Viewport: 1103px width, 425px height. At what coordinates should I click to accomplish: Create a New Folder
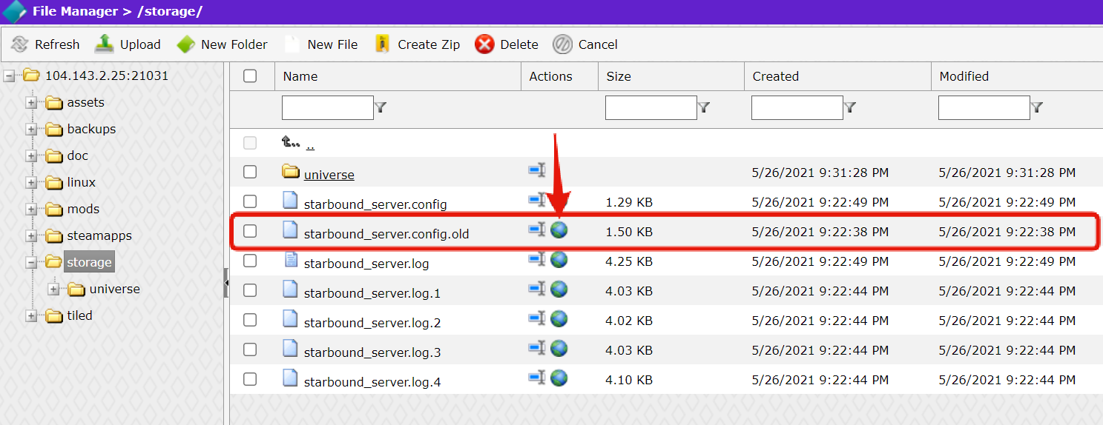click(222, 44)
